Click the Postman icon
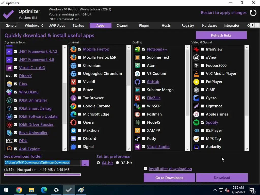Viewport: 260px width, 195px height. point(137,114)
